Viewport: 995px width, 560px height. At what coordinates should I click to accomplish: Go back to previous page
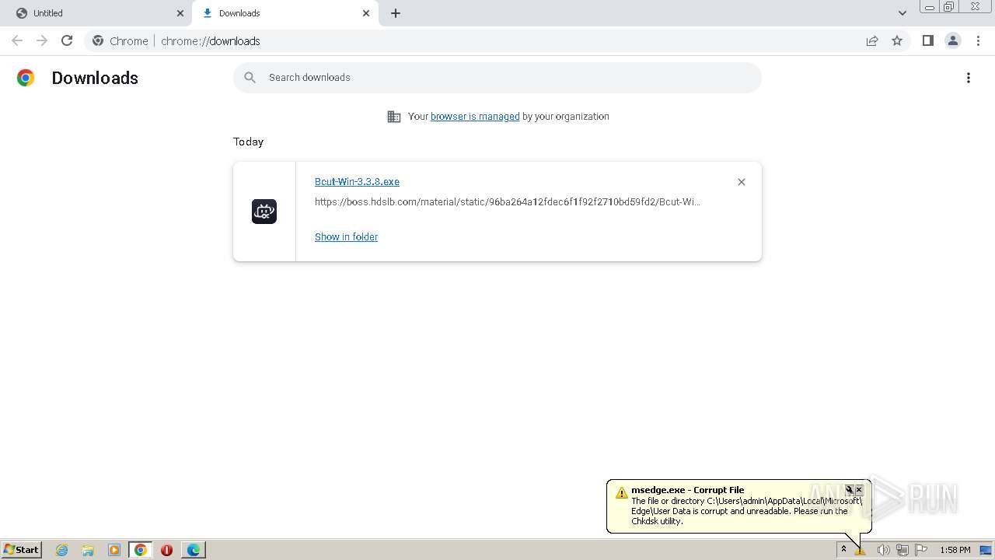point(17,40)
